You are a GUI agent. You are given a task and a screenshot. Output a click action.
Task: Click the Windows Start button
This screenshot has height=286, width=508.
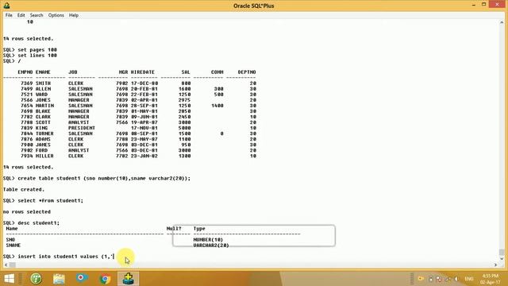(9, 279)
